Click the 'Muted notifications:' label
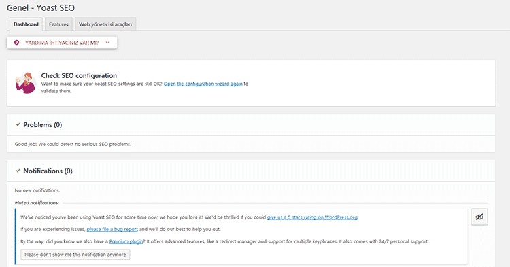 pos(37,202)
